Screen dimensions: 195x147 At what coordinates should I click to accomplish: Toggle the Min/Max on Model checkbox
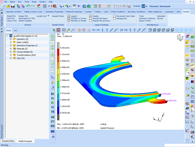pyautogui.click(x=68, y=21)
